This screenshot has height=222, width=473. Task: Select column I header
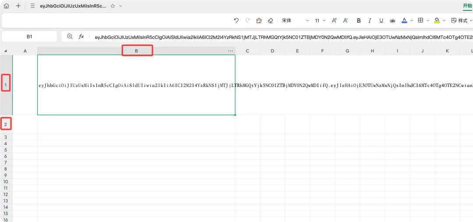397,51
